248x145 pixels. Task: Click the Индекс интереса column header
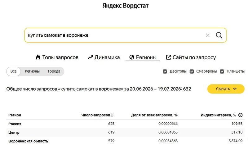218,115
